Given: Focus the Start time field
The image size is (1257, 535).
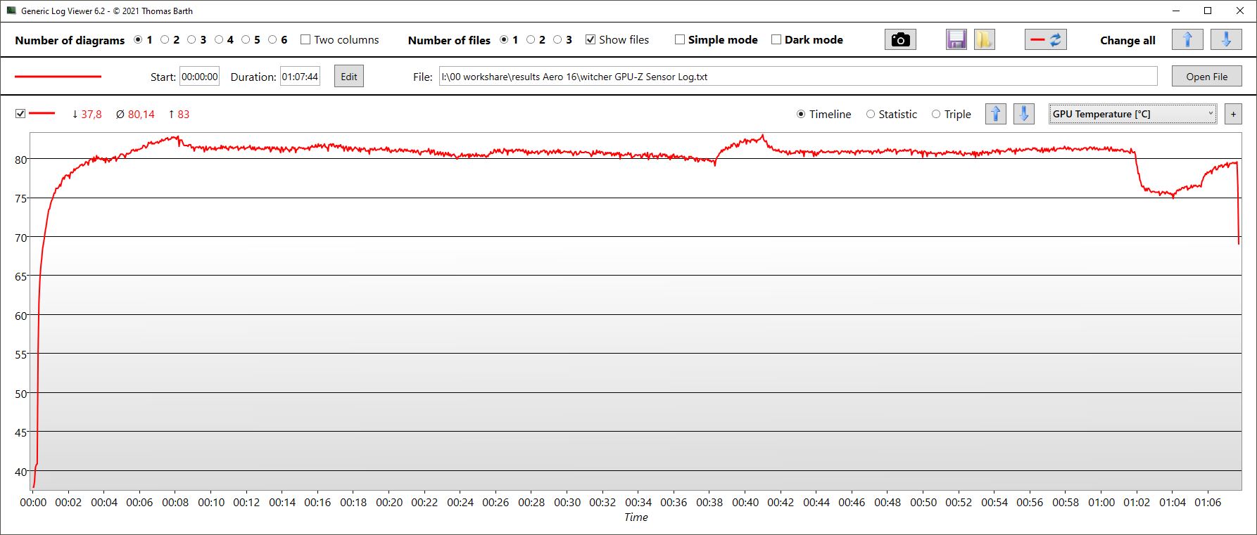Looking at the screenshot, I should [200, 77].
